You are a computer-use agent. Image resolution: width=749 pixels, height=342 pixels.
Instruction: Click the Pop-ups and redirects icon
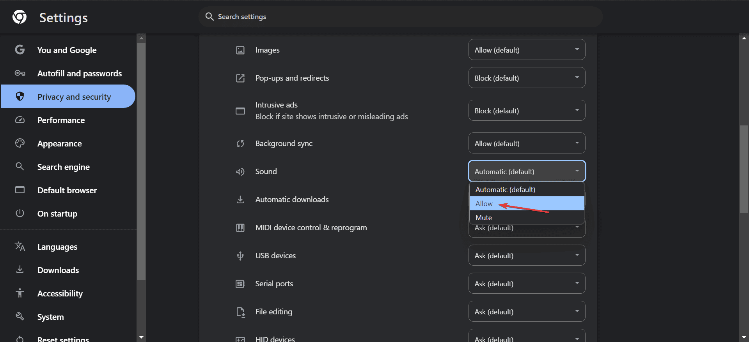pos(240,78)
